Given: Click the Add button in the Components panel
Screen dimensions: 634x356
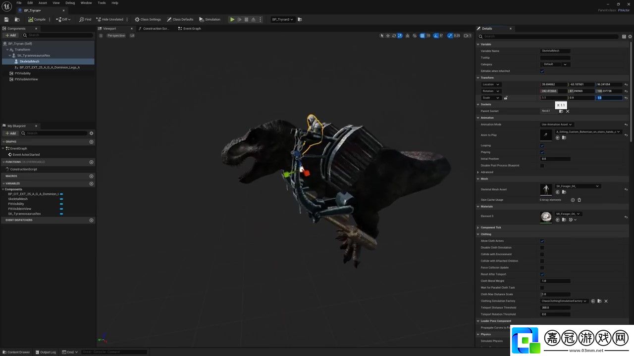Looking at the screenshot, I should coord(10,35).
